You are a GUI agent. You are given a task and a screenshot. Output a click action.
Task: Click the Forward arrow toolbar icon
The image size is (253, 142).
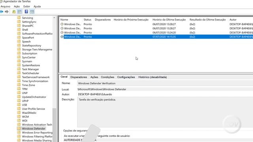click(7, 11)
